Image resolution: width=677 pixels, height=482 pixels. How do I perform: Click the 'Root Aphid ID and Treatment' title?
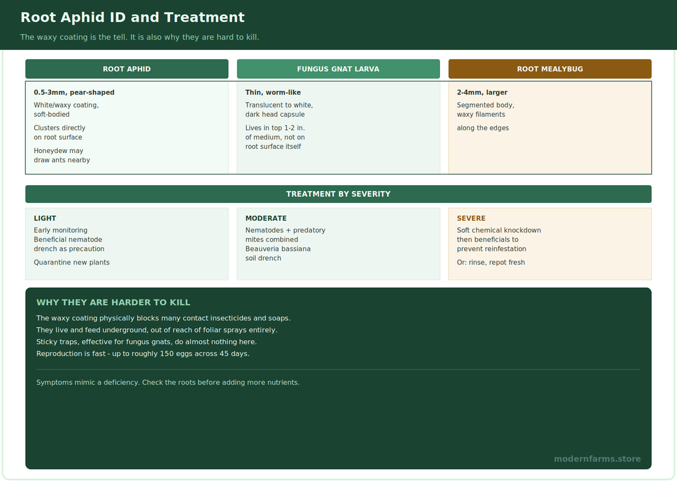pos(132,17)
